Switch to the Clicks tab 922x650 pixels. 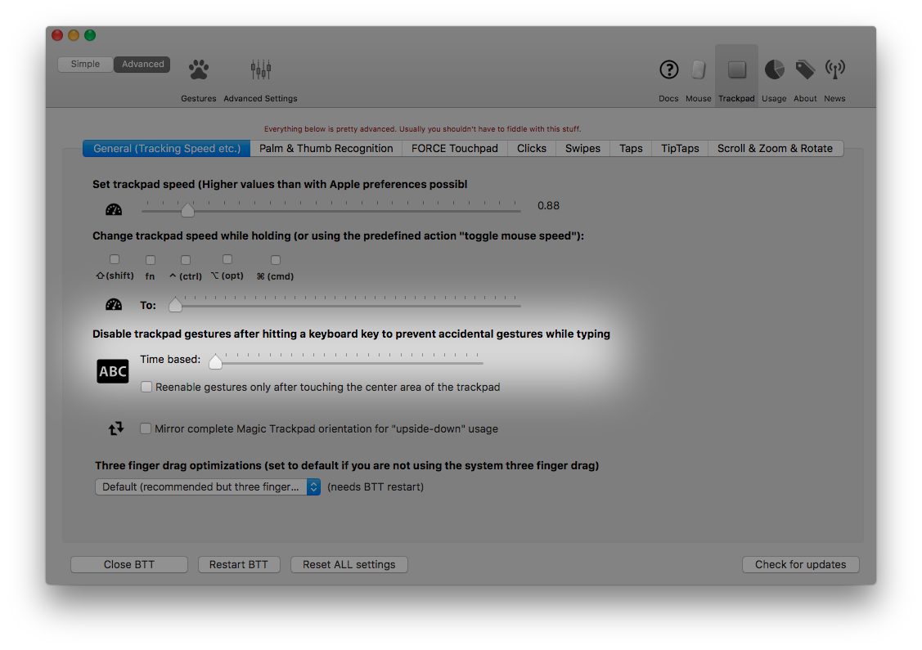[532, 148]
